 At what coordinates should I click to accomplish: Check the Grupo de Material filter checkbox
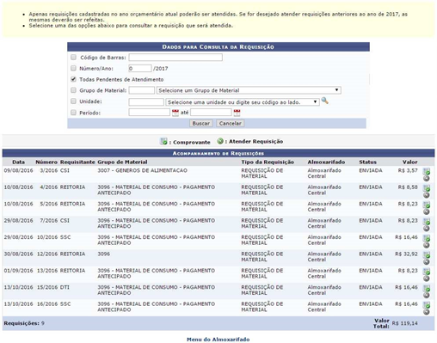pos(73,90)
